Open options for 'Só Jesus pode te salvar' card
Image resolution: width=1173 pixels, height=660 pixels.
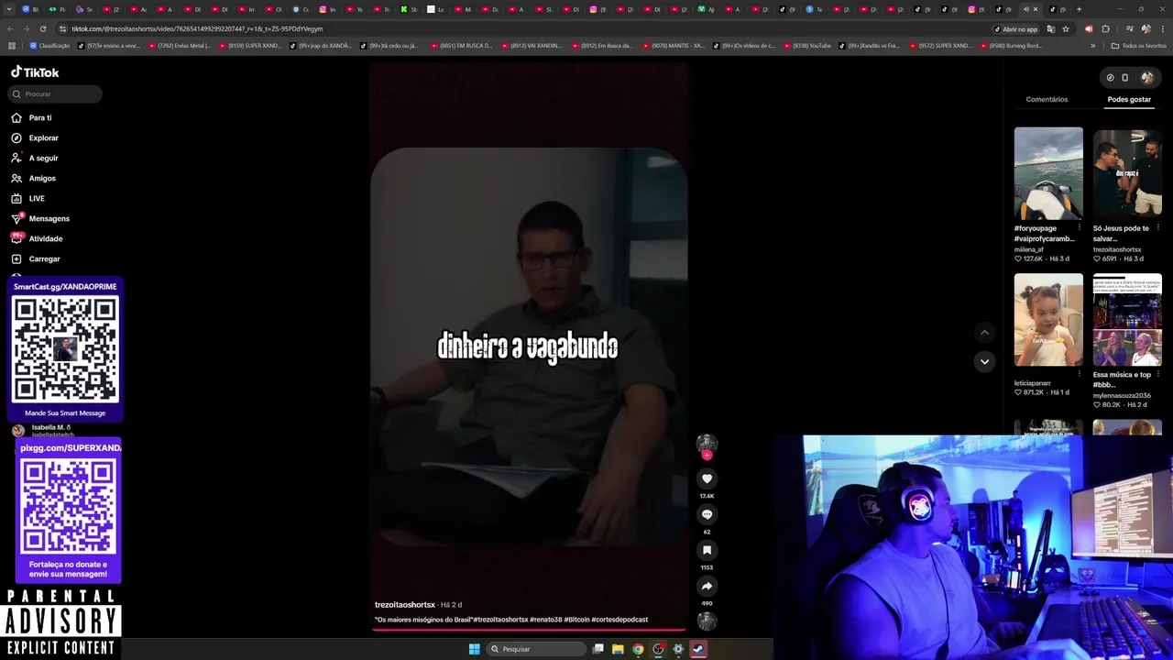(x=1158, y=227)
